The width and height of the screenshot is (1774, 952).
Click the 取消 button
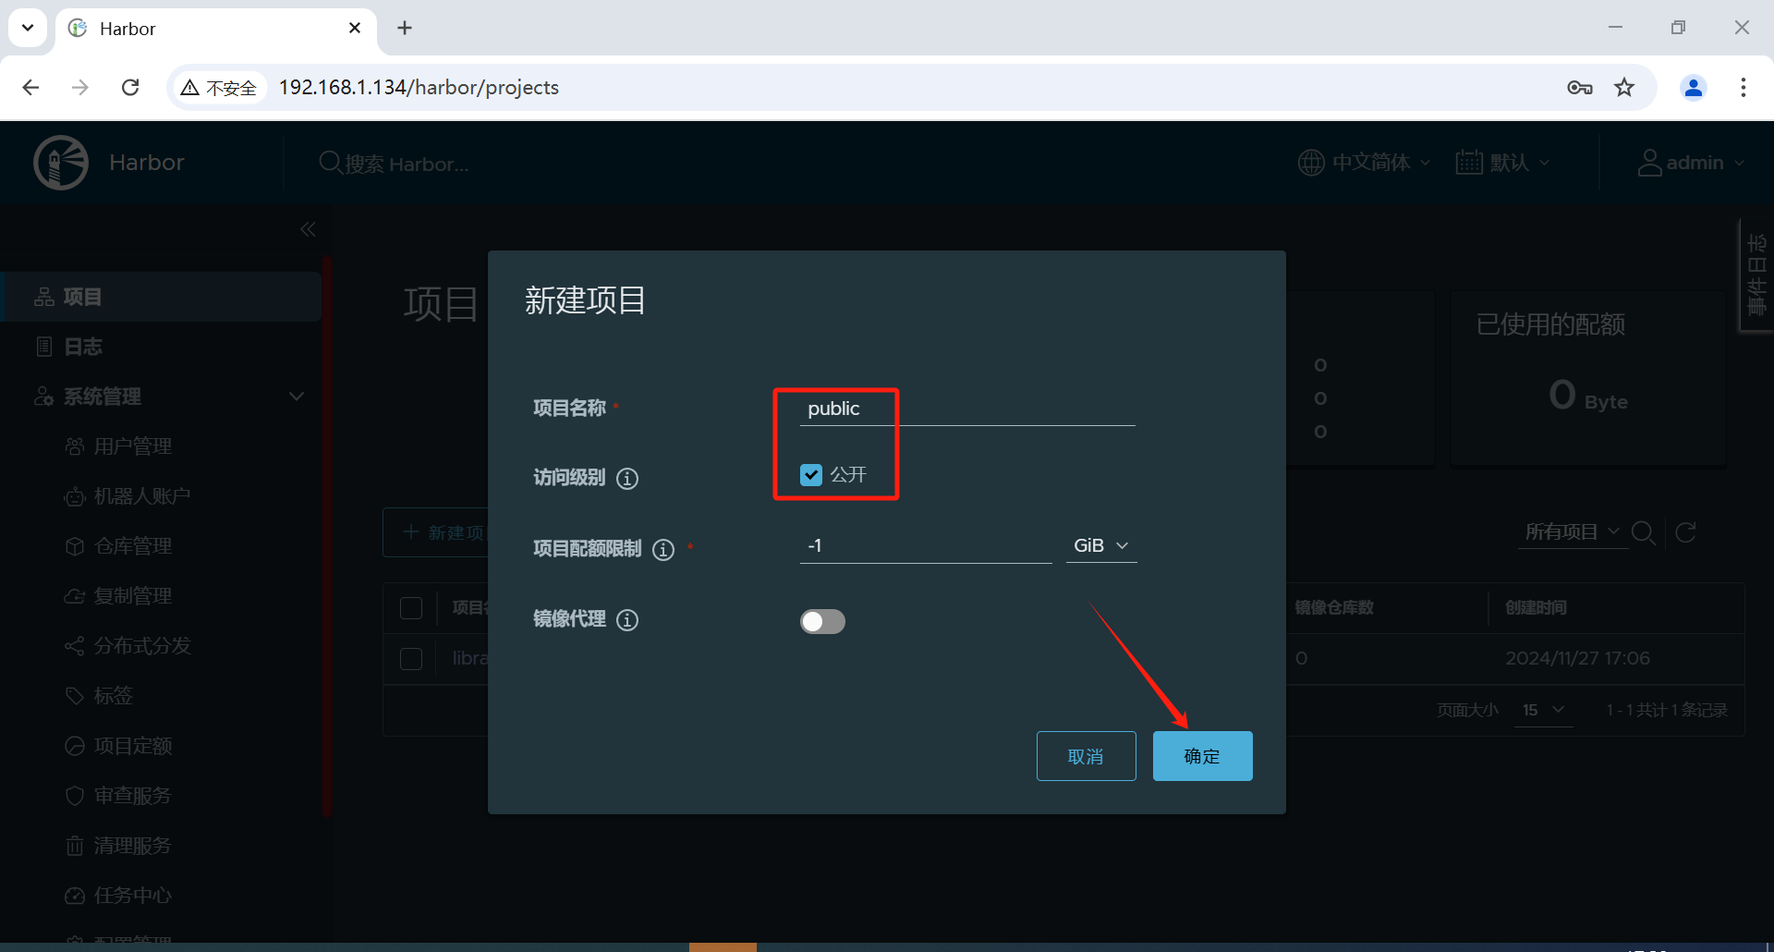1086,756
